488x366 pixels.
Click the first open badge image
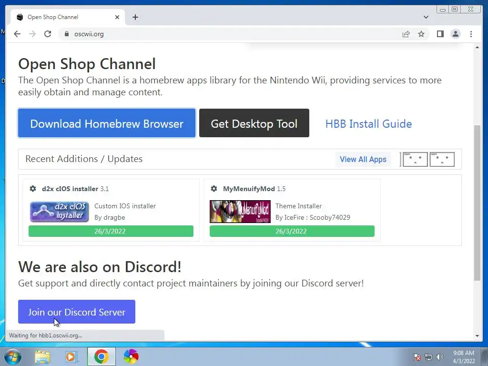[x=415, y=159]
